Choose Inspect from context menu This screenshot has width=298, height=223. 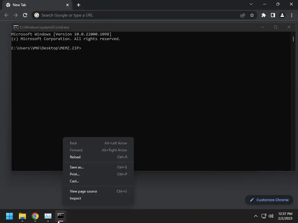click(x=98, y=198)
